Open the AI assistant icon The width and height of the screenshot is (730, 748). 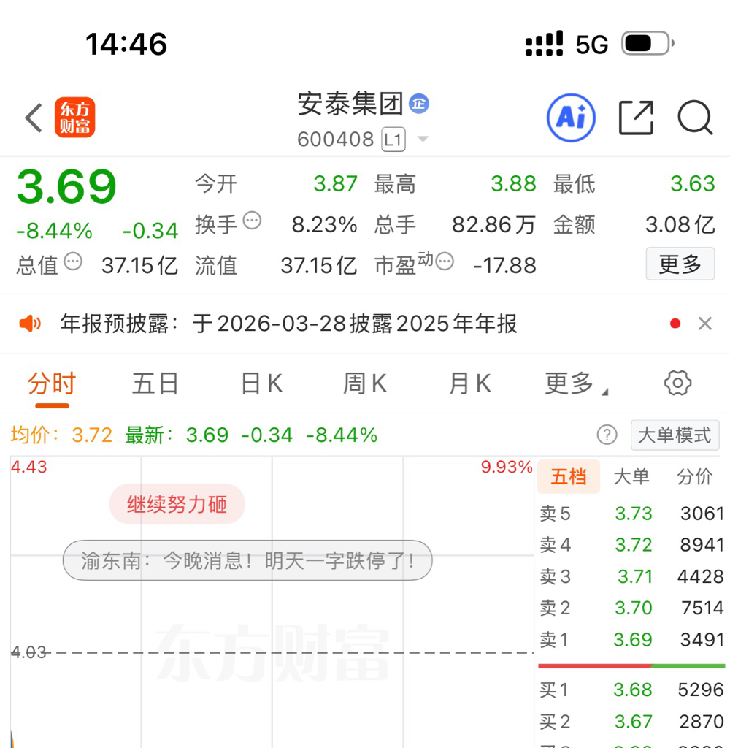(571, 118)
